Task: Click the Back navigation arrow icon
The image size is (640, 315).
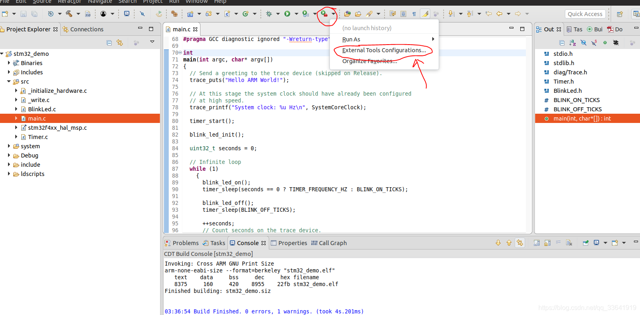Action: tap(499, 14)
